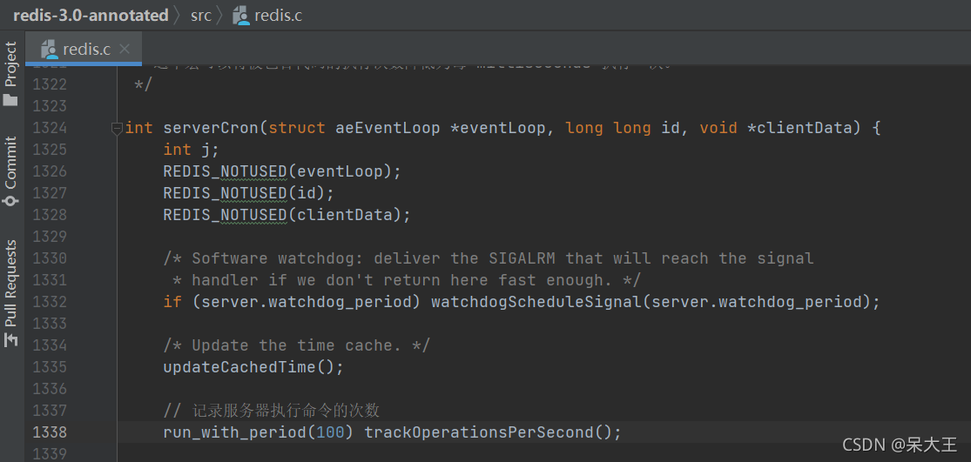Click line number 1338 in gutter
The image size is (971, 462).
click(x=50, y=432)
